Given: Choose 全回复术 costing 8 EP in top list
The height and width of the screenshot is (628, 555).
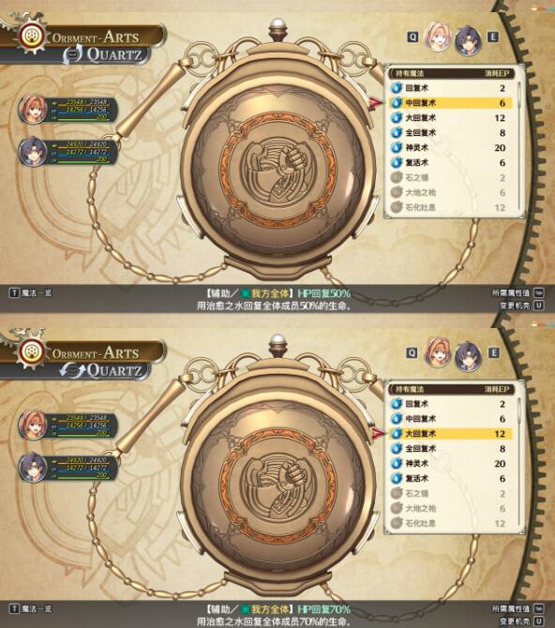Looking at the screenshot, I should click(x=450, y=132).
